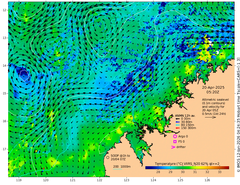Click the 05:20Z time text
This screenshot has width=240, height=185.
tap(213, 92)
